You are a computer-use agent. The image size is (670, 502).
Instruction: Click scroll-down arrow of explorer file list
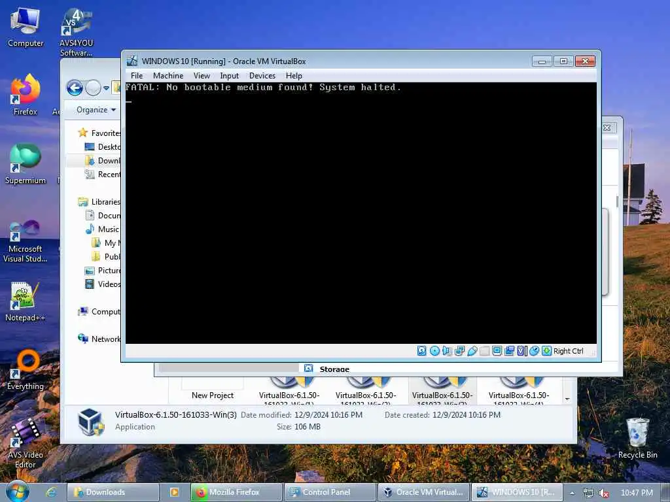(567, 399)
